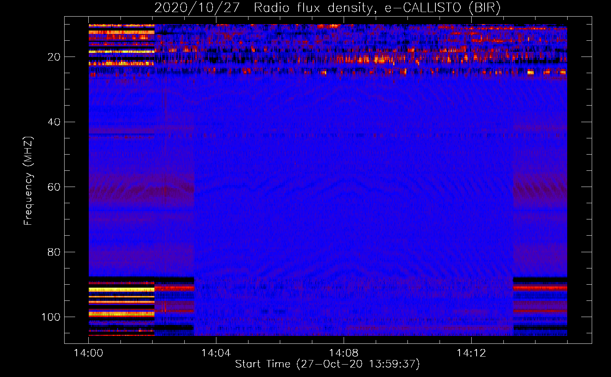Click the 'Start Time (27-Oct-20 13:59:37)' label

[x=327, y=364]
